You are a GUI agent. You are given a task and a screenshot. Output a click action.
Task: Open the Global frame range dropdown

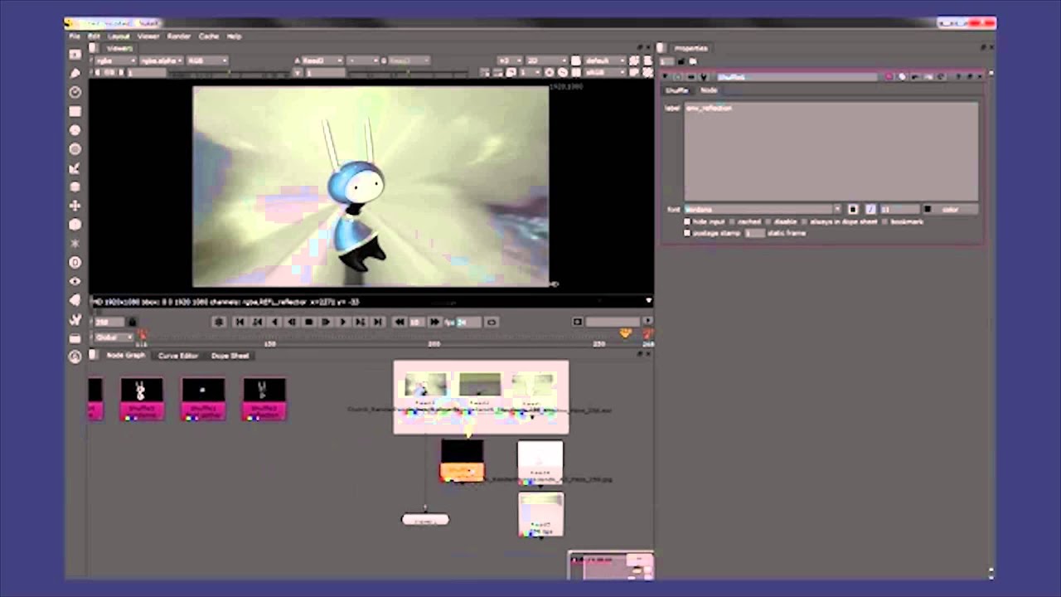coord(114,337)
